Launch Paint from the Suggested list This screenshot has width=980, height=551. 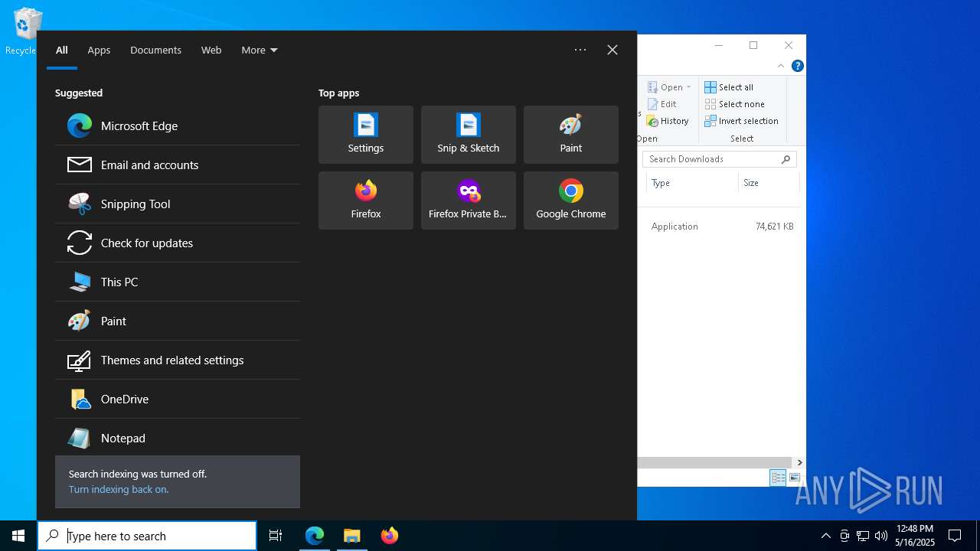178,321
